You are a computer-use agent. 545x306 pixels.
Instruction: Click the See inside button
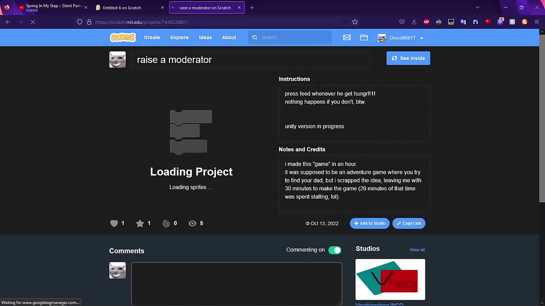[x=408, y=58]
